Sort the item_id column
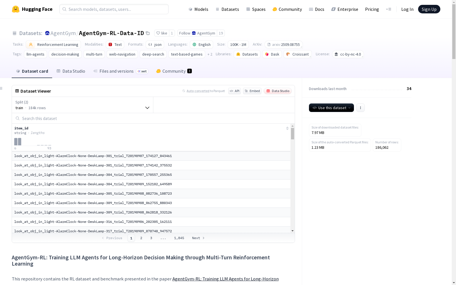Screen dimensions: 456x285 pyautogui.click(x=287, y=128)
